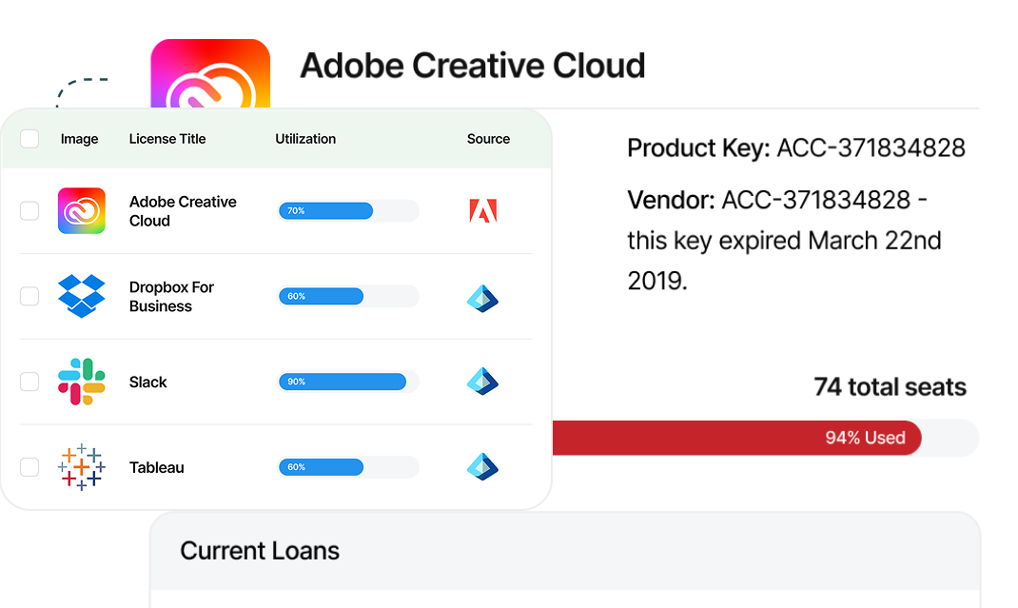Select the Dropbox For Business icon
1018x608 pixels.
click(x=82, y=296)
